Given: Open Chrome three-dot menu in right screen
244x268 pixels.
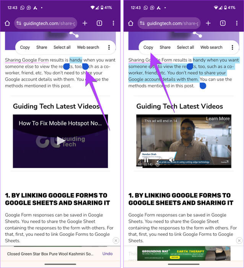Looking at the screenshot, I should [x=237, y=23].
